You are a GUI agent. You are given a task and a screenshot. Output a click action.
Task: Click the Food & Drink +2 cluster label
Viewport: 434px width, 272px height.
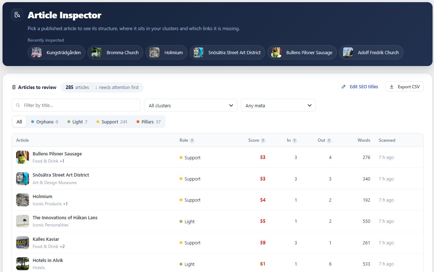[49, 247]
